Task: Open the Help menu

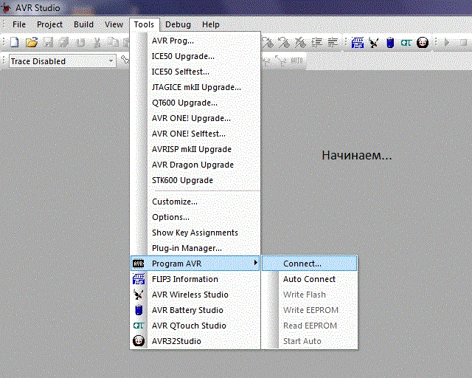Action: click(x=211, y=24)
